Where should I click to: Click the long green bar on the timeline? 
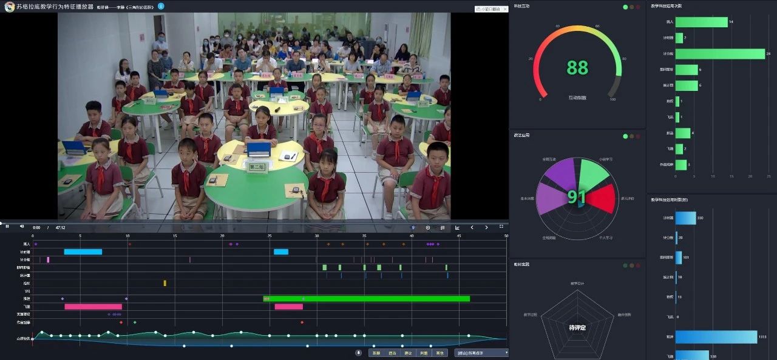(367, 299)
